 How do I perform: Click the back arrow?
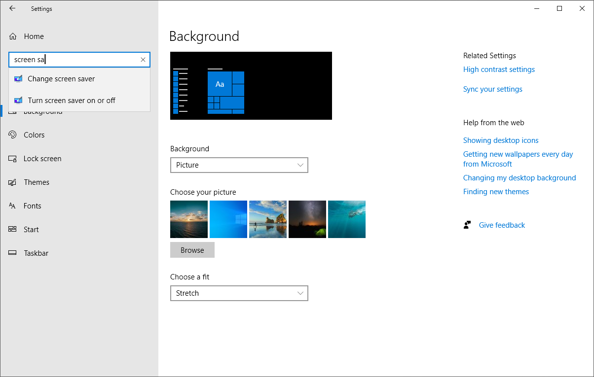coord(12,8)
